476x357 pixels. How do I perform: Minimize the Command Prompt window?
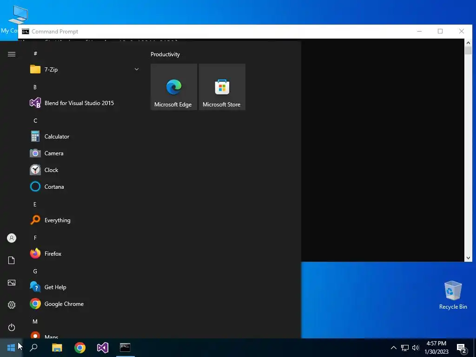tap(419, 31)
